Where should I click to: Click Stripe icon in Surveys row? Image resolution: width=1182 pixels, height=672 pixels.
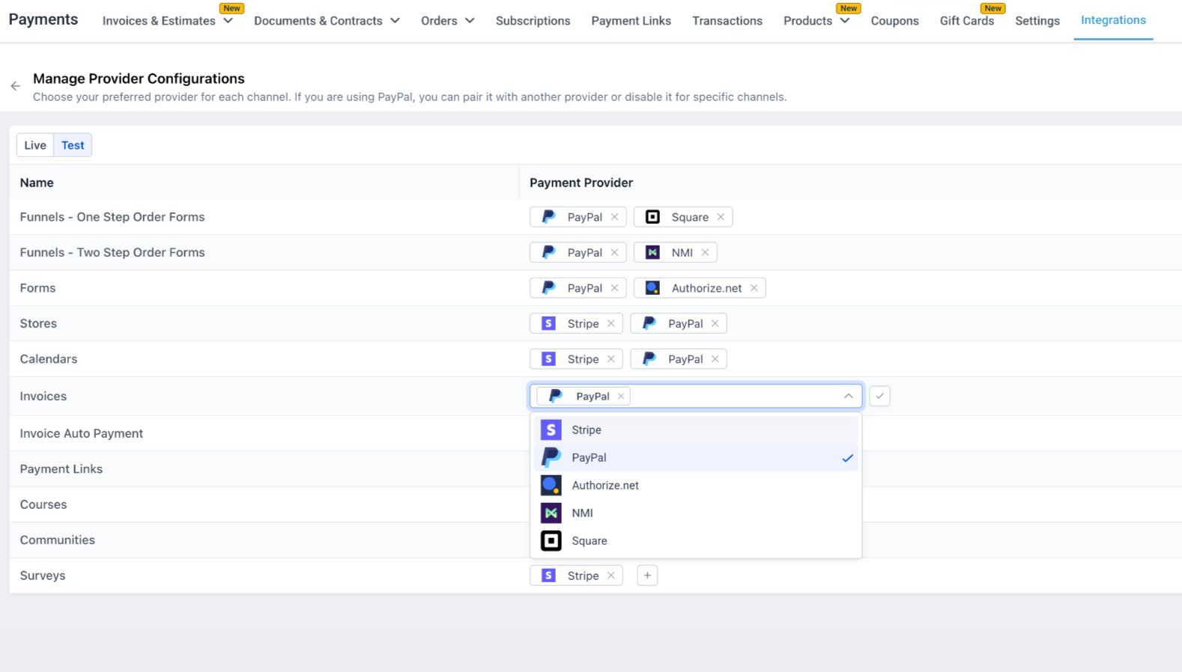pyautogui.click(x=548, y=575)
